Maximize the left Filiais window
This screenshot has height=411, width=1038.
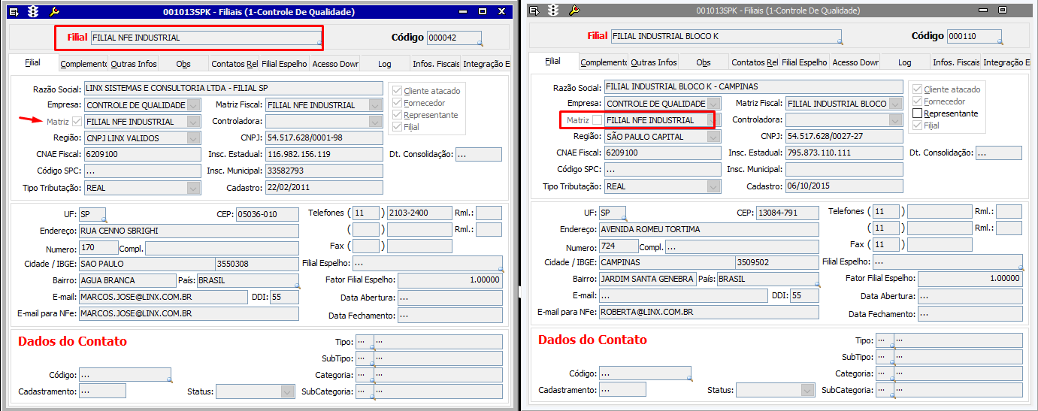tap(484, 11)
